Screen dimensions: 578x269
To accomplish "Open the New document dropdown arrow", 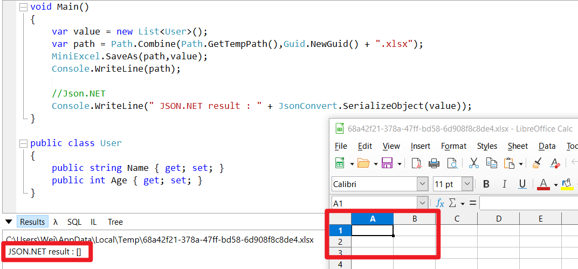I will 352,163.
